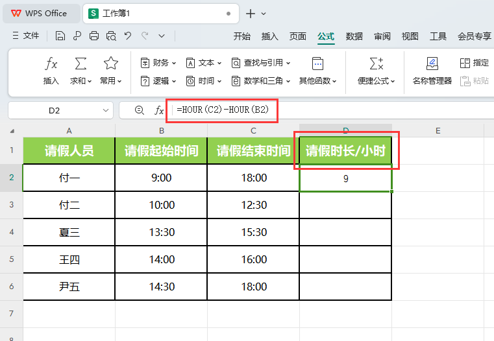The image size is (494, 341).
Task: Click the AutoSum sigma icon
Action: [80, 64]
